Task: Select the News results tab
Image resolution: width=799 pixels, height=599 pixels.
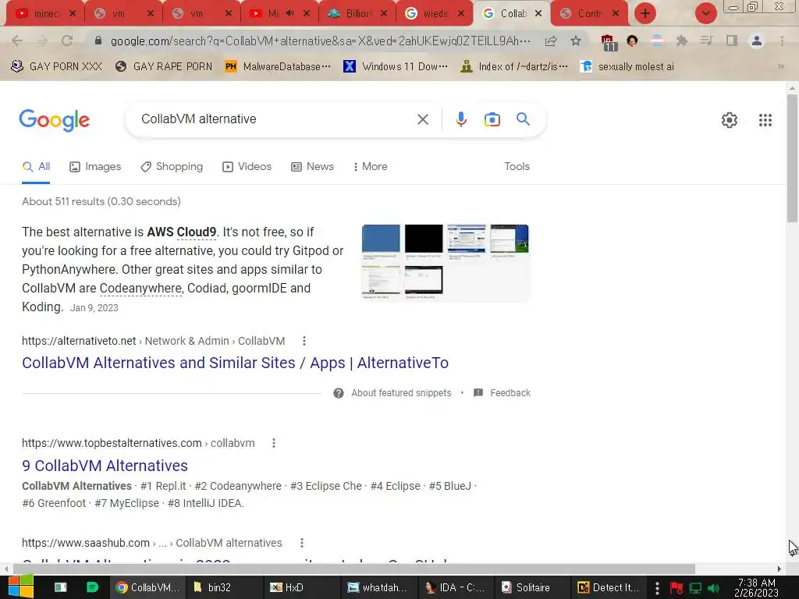Action: coord(312,167)
